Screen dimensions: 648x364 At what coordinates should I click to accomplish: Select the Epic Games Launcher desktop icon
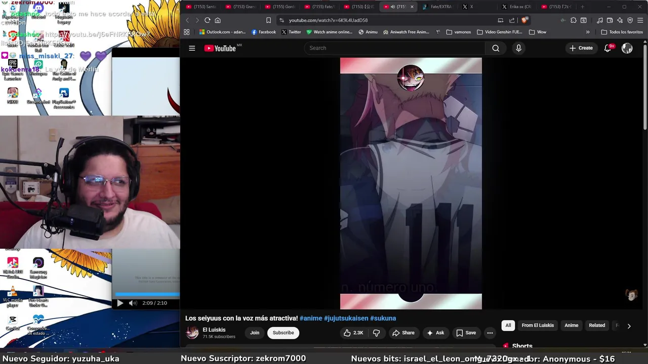(x=13, y=70)
